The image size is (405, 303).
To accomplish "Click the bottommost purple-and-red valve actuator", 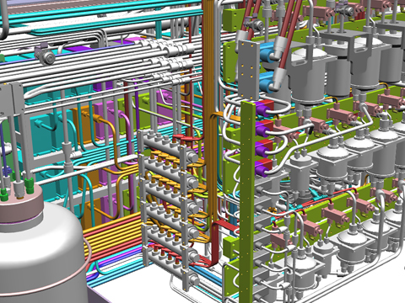I will tap(264, 167).
